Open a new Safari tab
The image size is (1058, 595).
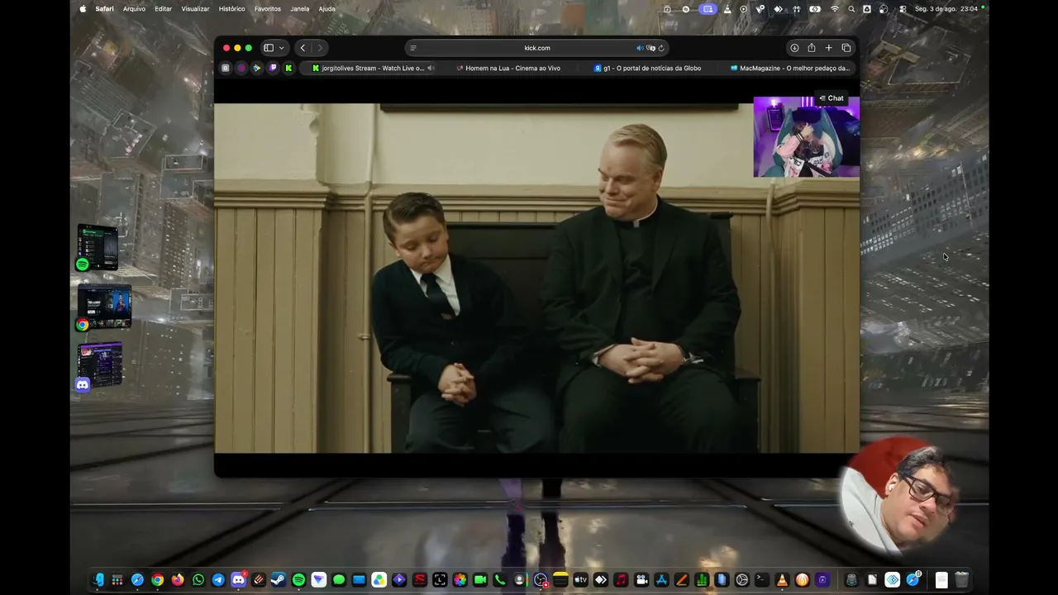[828, 48]
